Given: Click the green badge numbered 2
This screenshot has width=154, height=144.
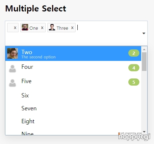Looking at the screenshot, I should pyautogui.click(x=134, y=53).
